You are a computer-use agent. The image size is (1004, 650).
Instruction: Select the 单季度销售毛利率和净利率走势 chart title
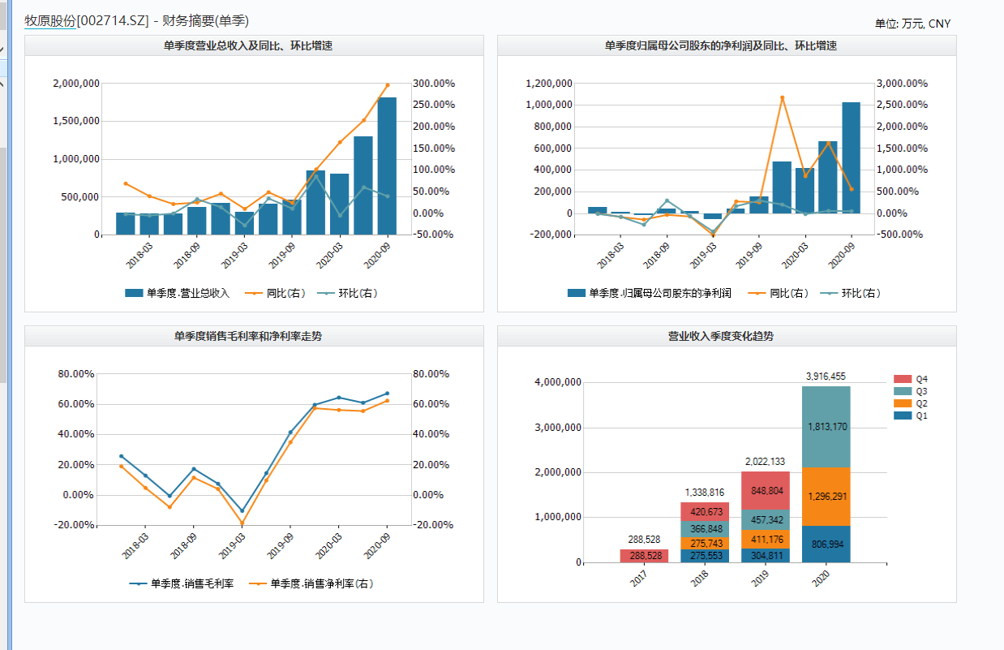(x=248, y=336)
